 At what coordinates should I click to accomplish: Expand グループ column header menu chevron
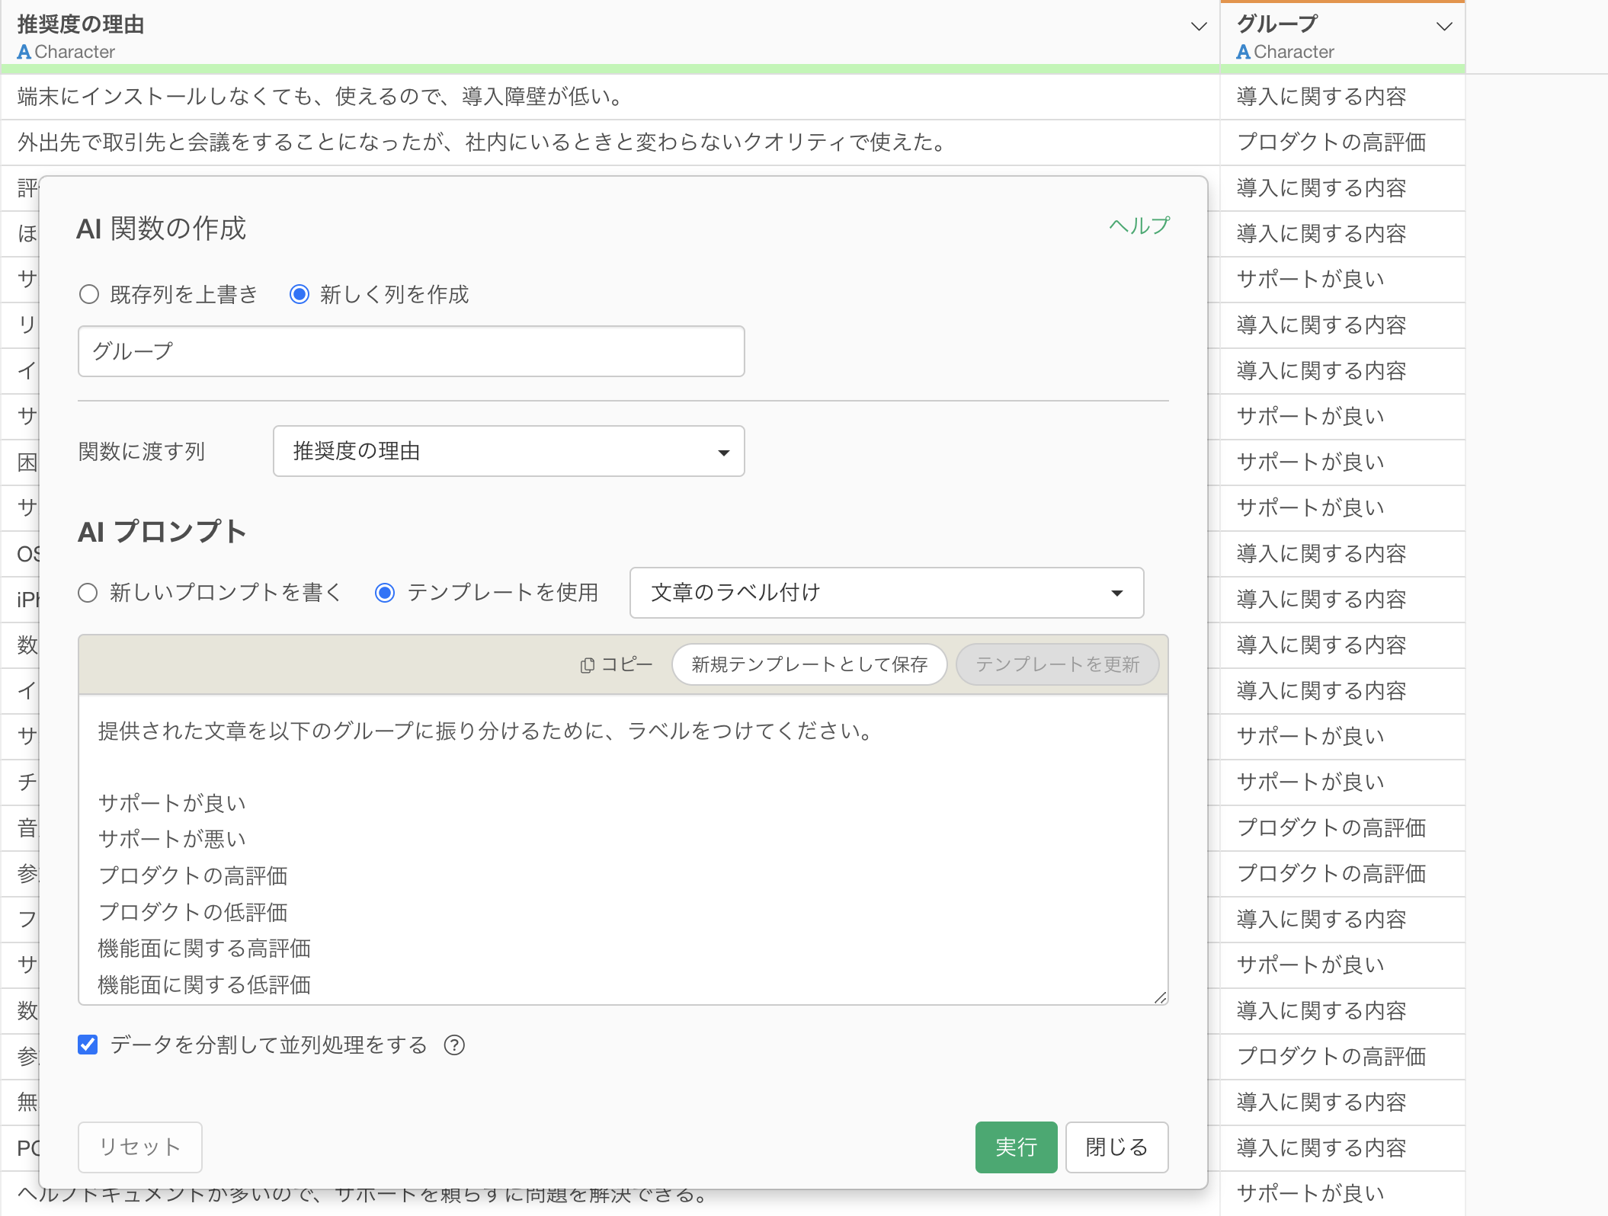(1443, 27)
